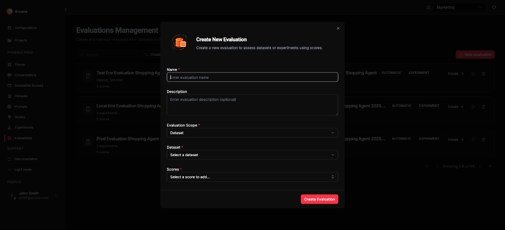Click the evaluation Name input field
This screenshot has width=505, height=230.
(x=252, y=77)
